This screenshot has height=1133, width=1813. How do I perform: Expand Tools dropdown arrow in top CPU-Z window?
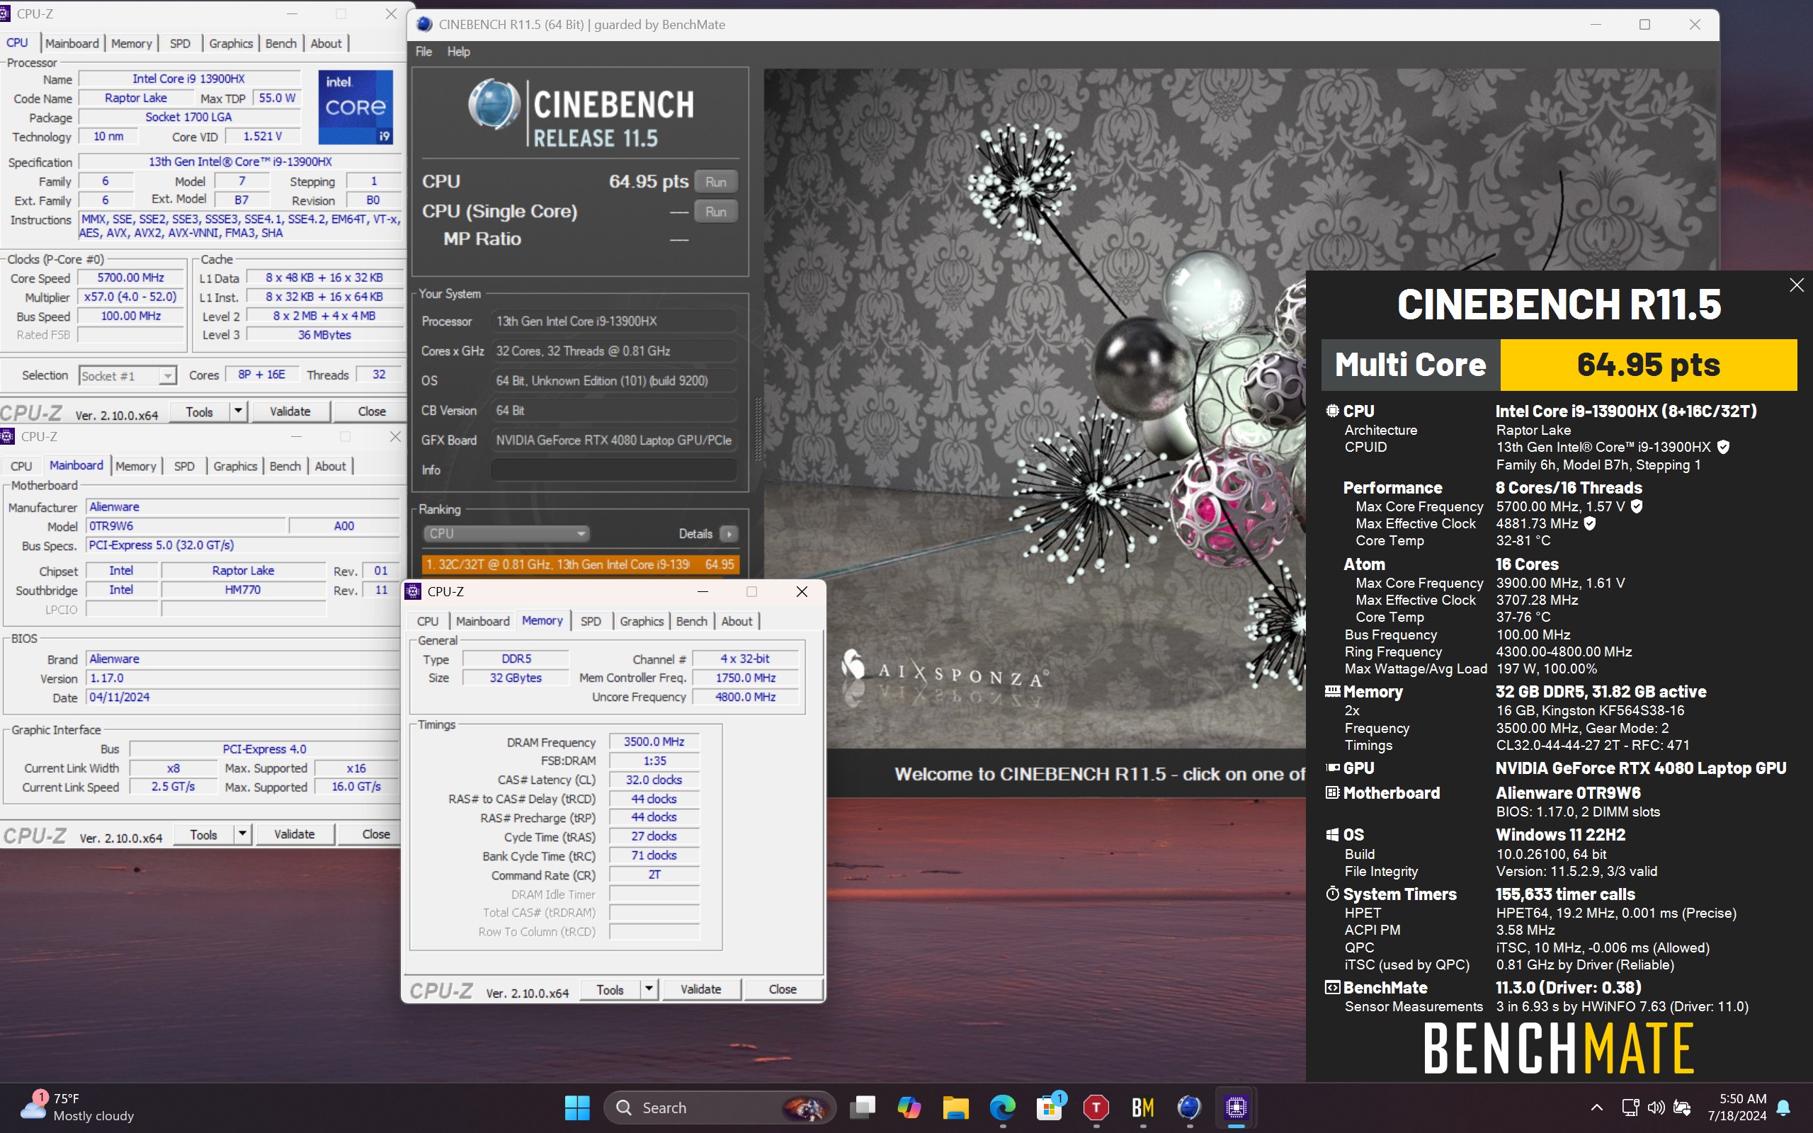[x=238, y=411]
